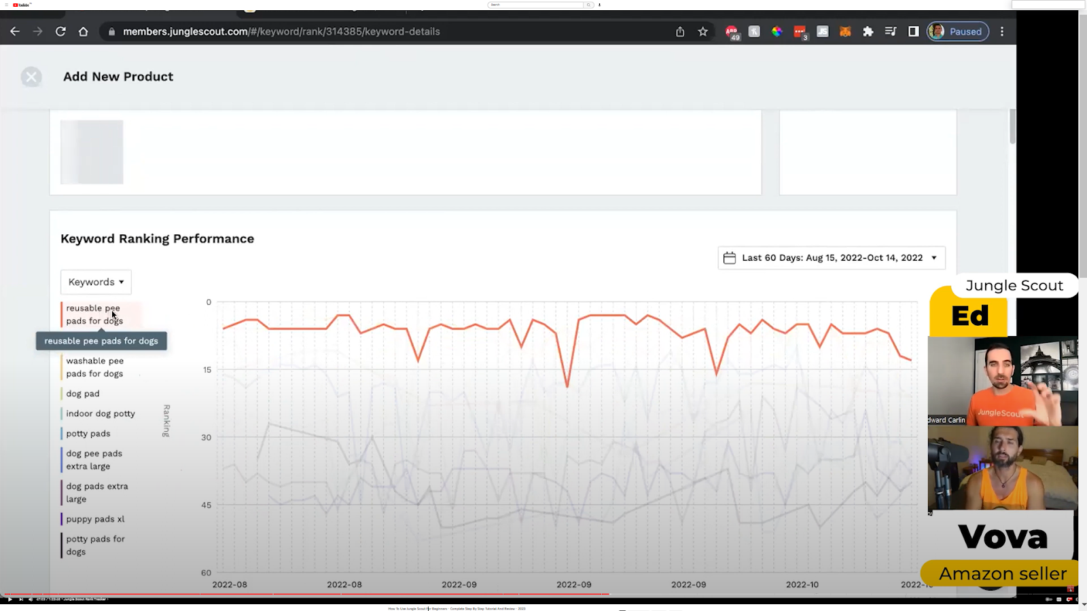Image resolution: width=1087 pixels, height=611 pixels.
Task: Close the Add New Product panel
Action: [x=31, y=77]
